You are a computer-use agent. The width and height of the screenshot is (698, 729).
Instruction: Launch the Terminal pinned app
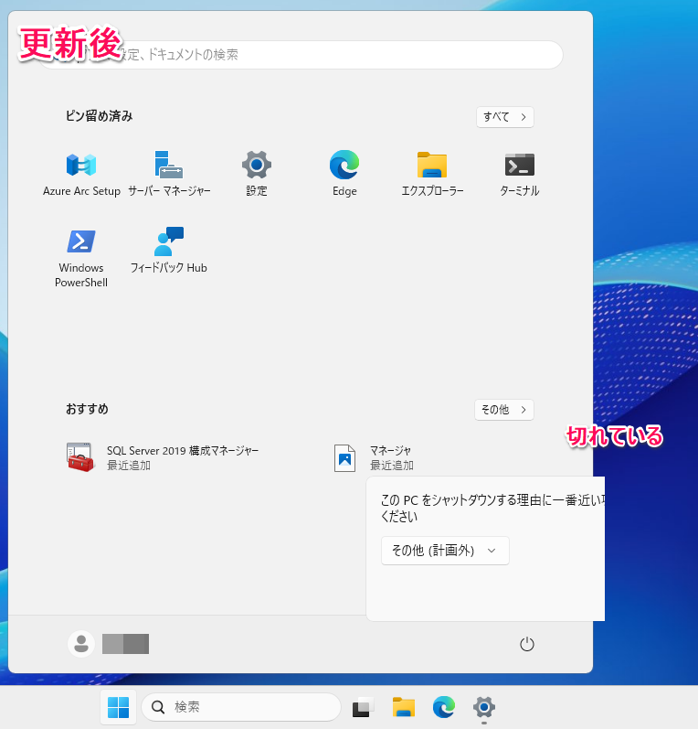[x=519, y=173]
